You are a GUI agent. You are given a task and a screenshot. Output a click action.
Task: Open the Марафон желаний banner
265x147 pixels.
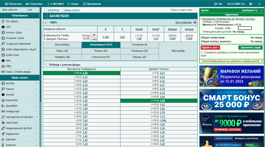[232, 76]
